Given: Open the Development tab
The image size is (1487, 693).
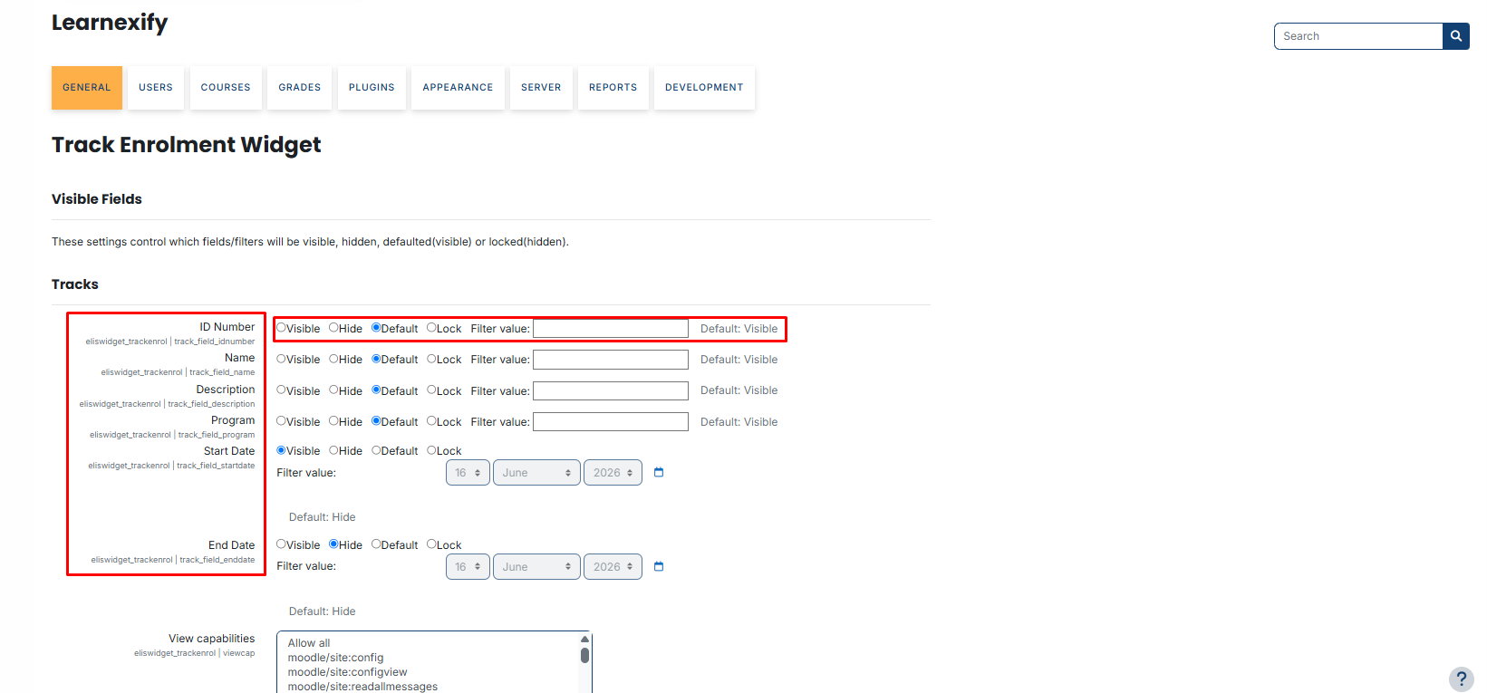Looking at the screenshot, I should point(704,88).
